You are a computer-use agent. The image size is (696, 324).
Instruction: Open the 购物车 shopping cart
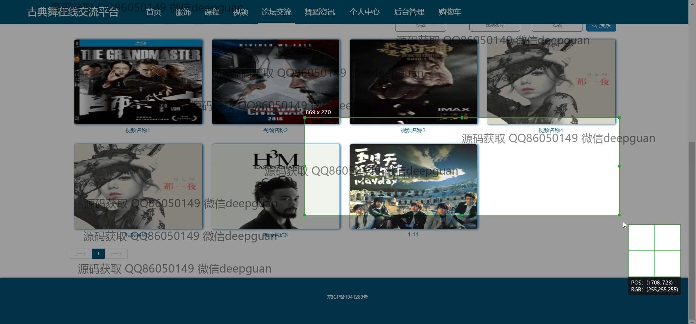[450, 12]
